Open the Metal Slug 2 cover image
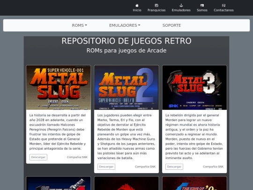 point(126,88)
